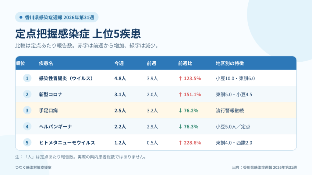
Task: Click the 流行警報継続 cell
Action: (x=230, y=111)
